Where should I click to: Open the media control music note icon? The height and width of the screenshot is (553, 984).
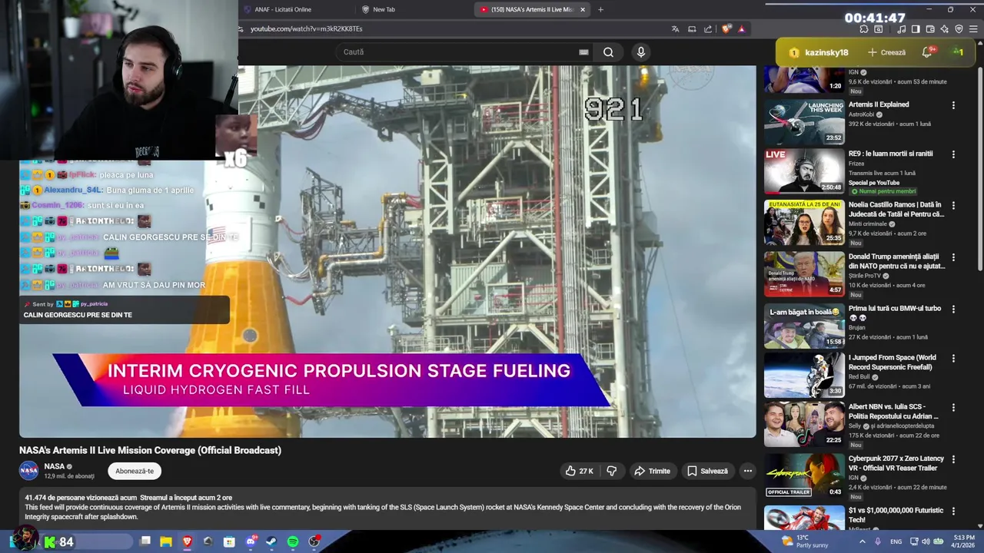[x=901, y=29]
